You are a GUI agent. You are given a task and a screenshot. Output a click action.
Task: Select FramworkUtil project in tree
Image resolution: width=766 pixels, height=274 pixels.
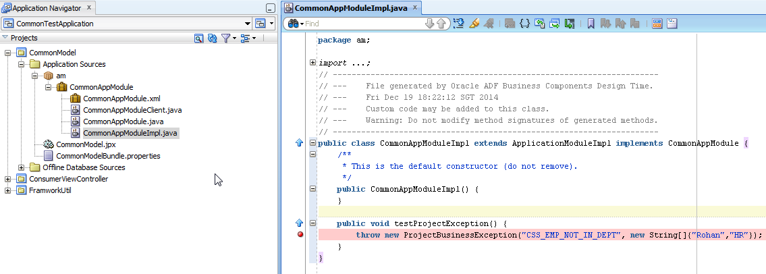50,190
